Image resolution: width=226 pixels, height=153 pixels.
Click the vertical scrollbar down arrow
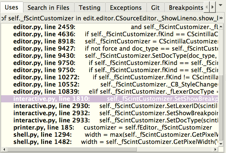[x=221, y=143]
